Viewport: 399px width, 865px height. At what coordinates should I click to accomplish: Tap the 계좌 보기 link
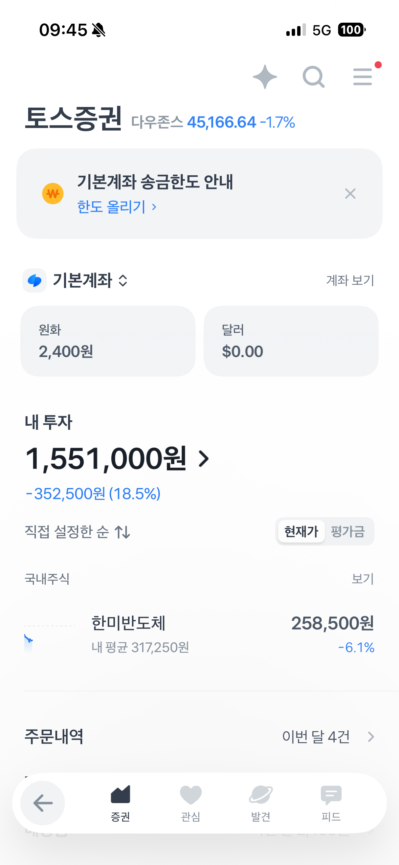click(350, 281)
